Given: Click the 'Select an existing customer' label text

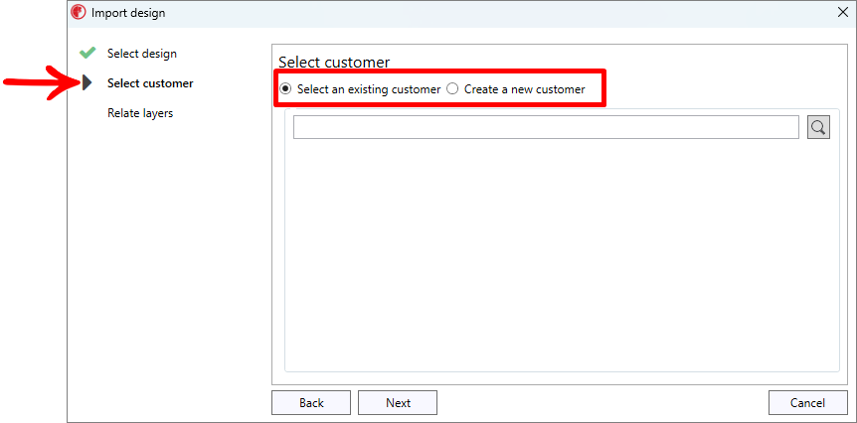Looking at the screenshot, I should (x=369, y=89).
